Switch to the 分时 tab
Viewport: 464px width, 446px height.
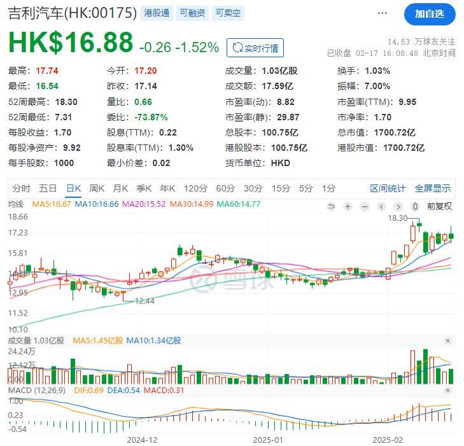click(22, 190)
